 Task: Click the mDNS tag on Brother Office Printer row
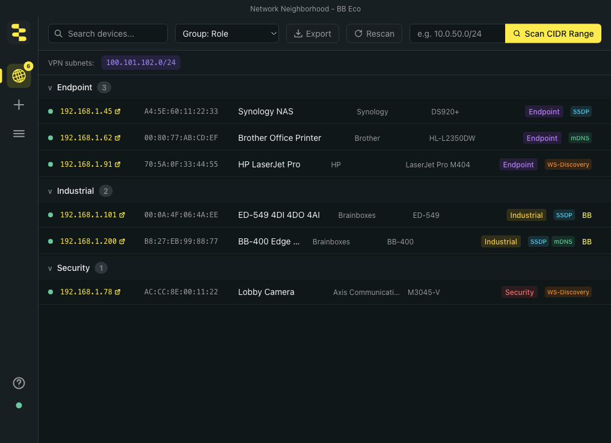tap(580, 138)
